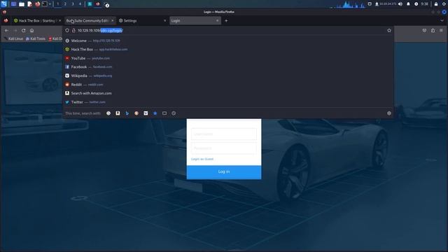This screenshot has height=252, width=448.
Task: Select the Twitter suggestion
Action: click(x=228, y=102)
